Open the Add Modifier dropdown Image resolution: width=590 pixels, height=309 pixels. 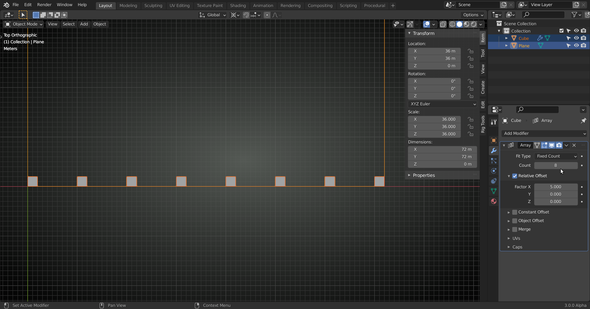pyautogui.click(x=544, y=133)
